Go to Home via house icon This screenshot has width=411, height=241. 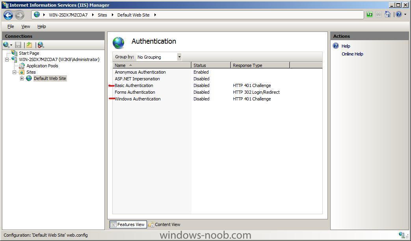(387, 15)
